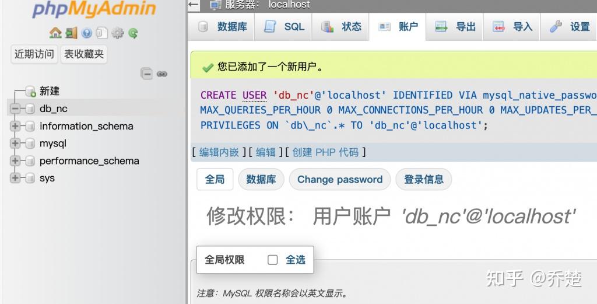Open the db_nc database
The image size is (597, 304).
[x=54, y=109]
